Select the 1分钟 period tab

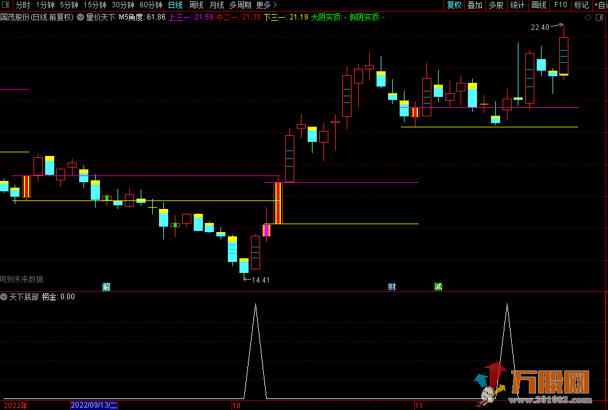(x=45, y=5)
